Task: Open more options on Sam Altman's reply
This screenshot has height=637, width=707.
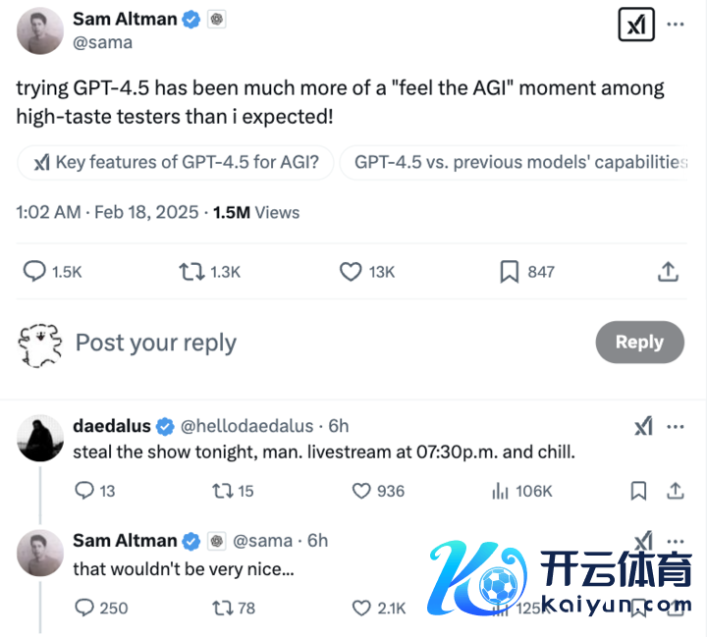Action: [676, 541]
